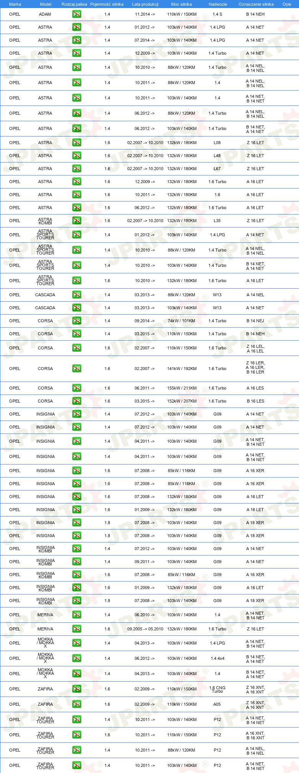Click the Pojemność silnika column header
The width and height of the screenshot is (299, 773).
pos(107,4)
